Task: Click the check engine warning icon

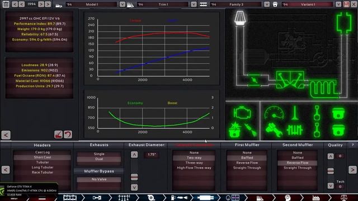Action: pyautogui.click(x=242, y=113)
